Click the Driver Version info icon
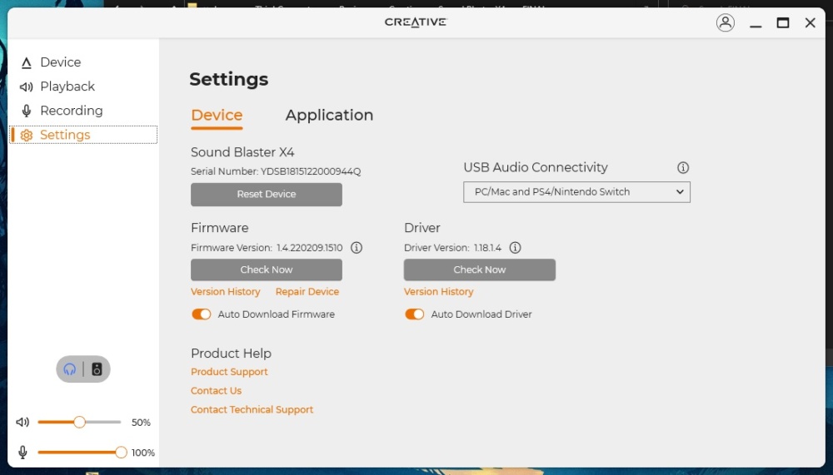This screenshot has height=475, width=833. click(x=515, y=248)
